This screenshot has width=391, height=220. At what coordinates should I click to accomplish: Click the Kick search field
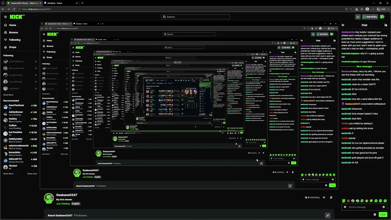pyautogui.click(x=195, y=17)
